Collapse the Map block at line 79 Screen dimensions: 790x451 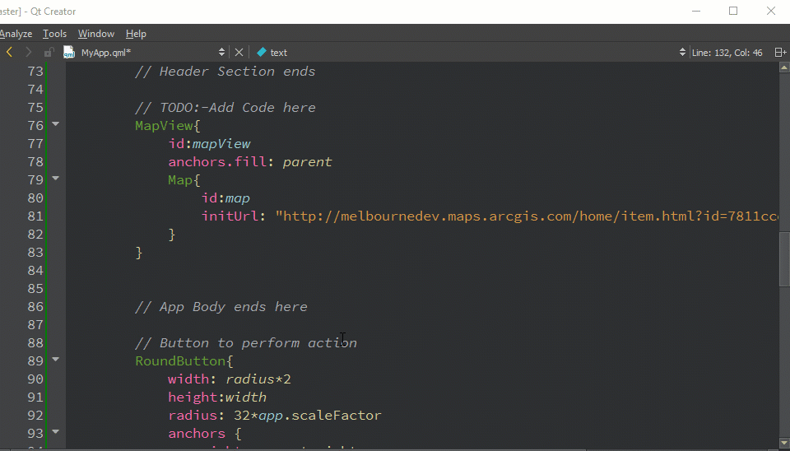[55, 178]
